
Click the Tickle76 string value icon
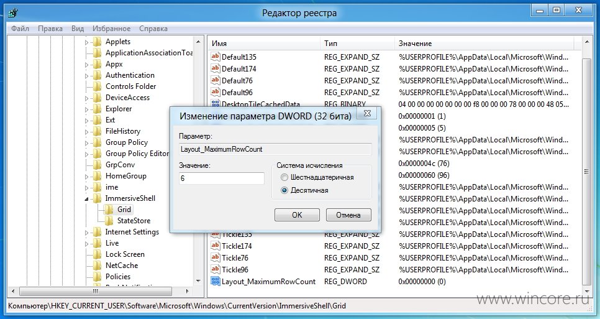(215, 257)
